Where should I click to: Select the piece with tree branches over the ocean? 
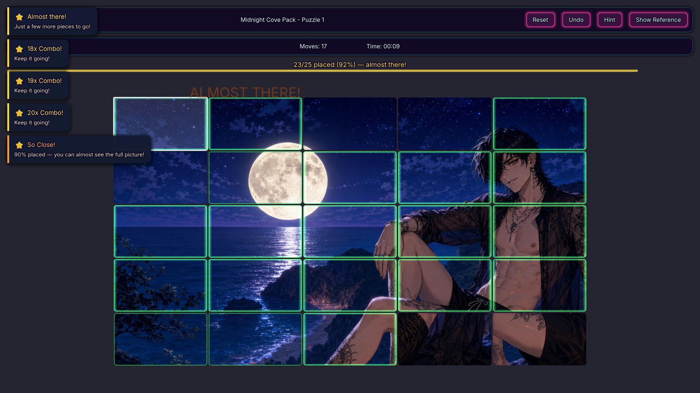(160, 285)
